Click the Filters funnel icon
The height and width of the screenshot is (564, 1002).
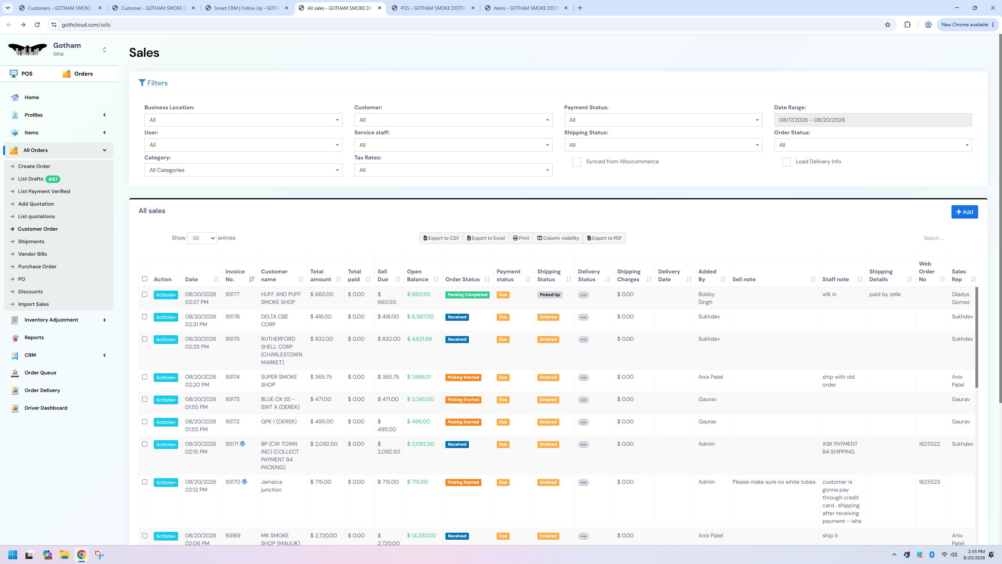tap(142, 83)
